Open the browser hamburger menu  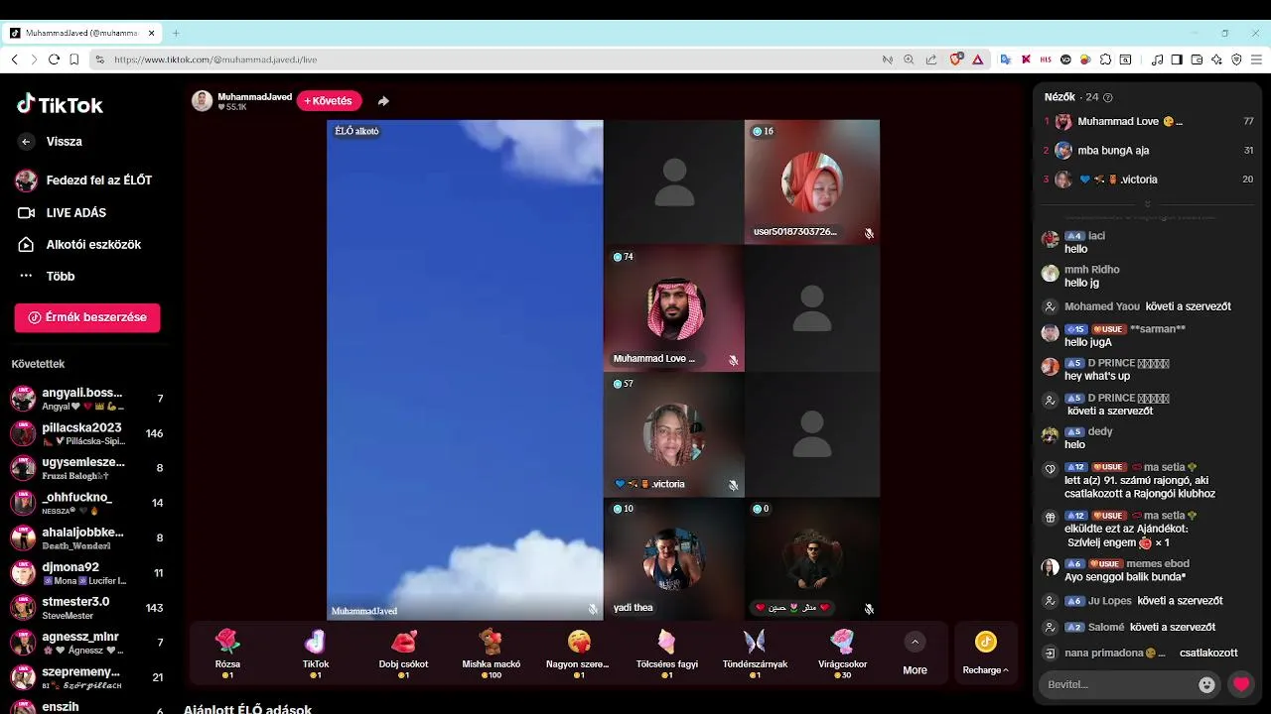click(x=1255, y=59)
